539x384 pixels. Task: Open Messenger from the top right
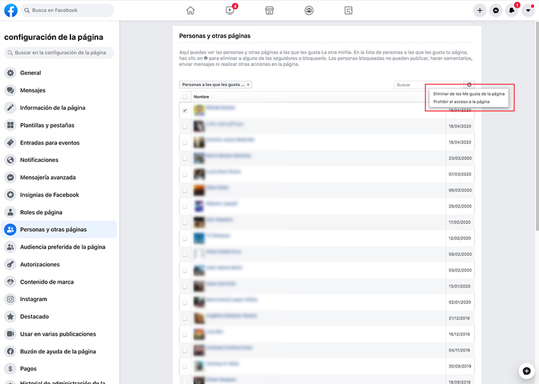[x=495, y=10]
